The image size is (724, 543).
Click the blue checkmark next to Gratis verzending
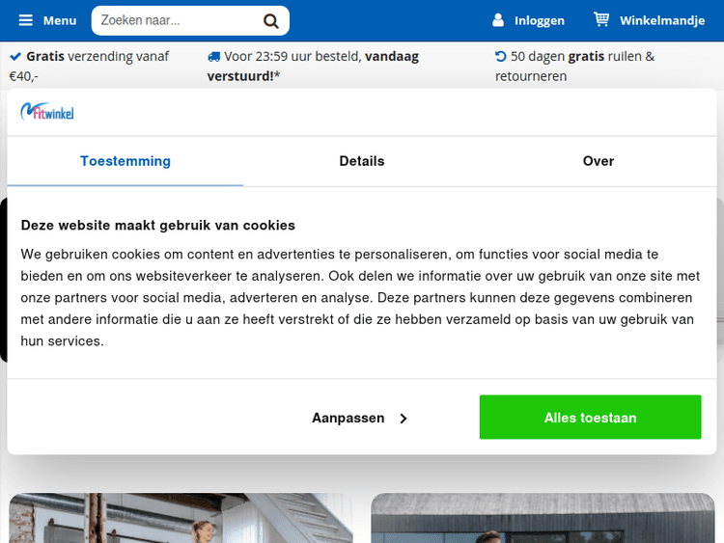(15, 56)
